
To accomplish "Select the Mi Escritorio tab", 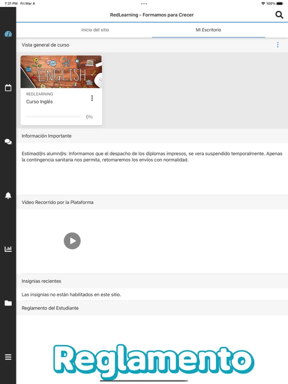I will 208,30.
